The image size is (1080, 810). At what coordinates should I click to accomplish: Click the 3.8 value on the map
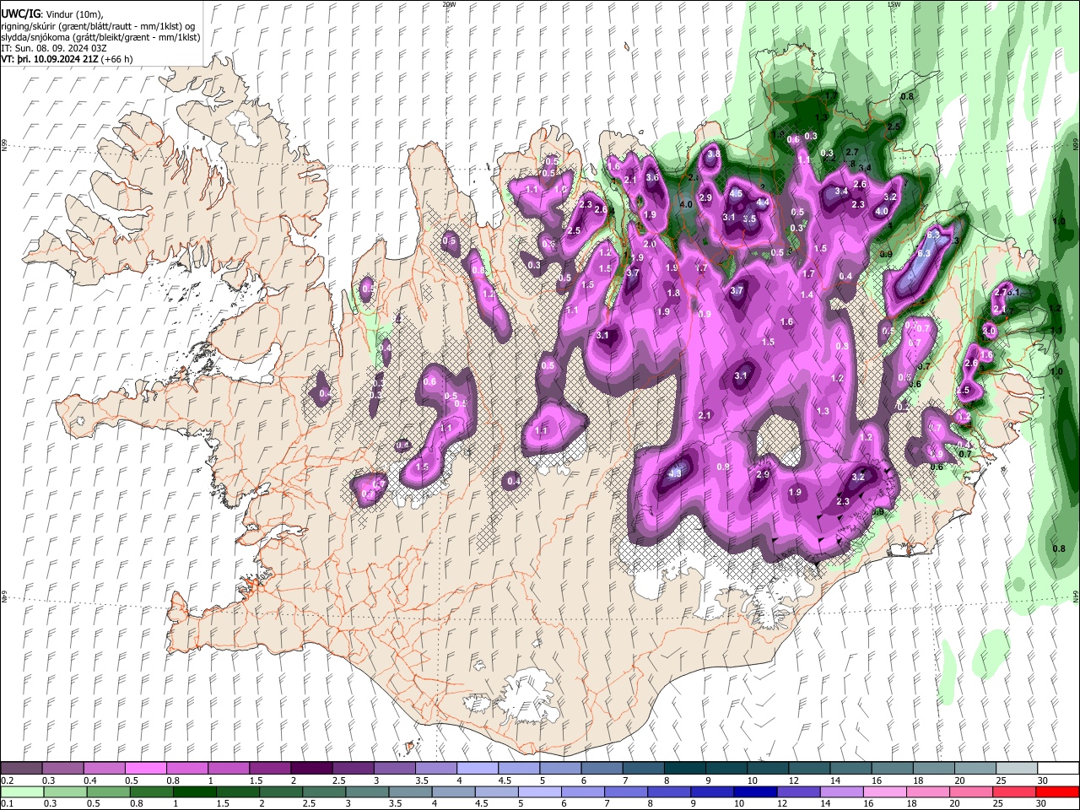click(714, 154)
